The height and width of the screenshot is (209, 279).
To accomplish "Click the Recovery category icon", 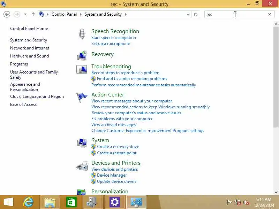I will pos(82,55).
